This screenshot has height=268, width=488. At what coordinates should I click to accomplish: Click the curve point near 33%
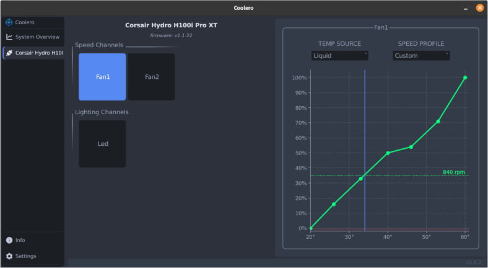[361, 179]
